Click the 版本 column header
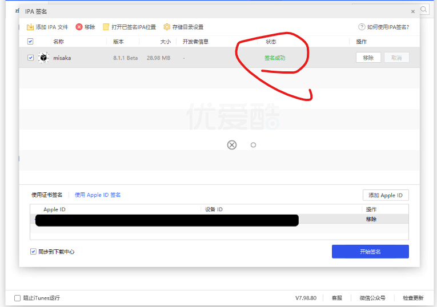This screenshot has height=307, width=437. point(118,42)
